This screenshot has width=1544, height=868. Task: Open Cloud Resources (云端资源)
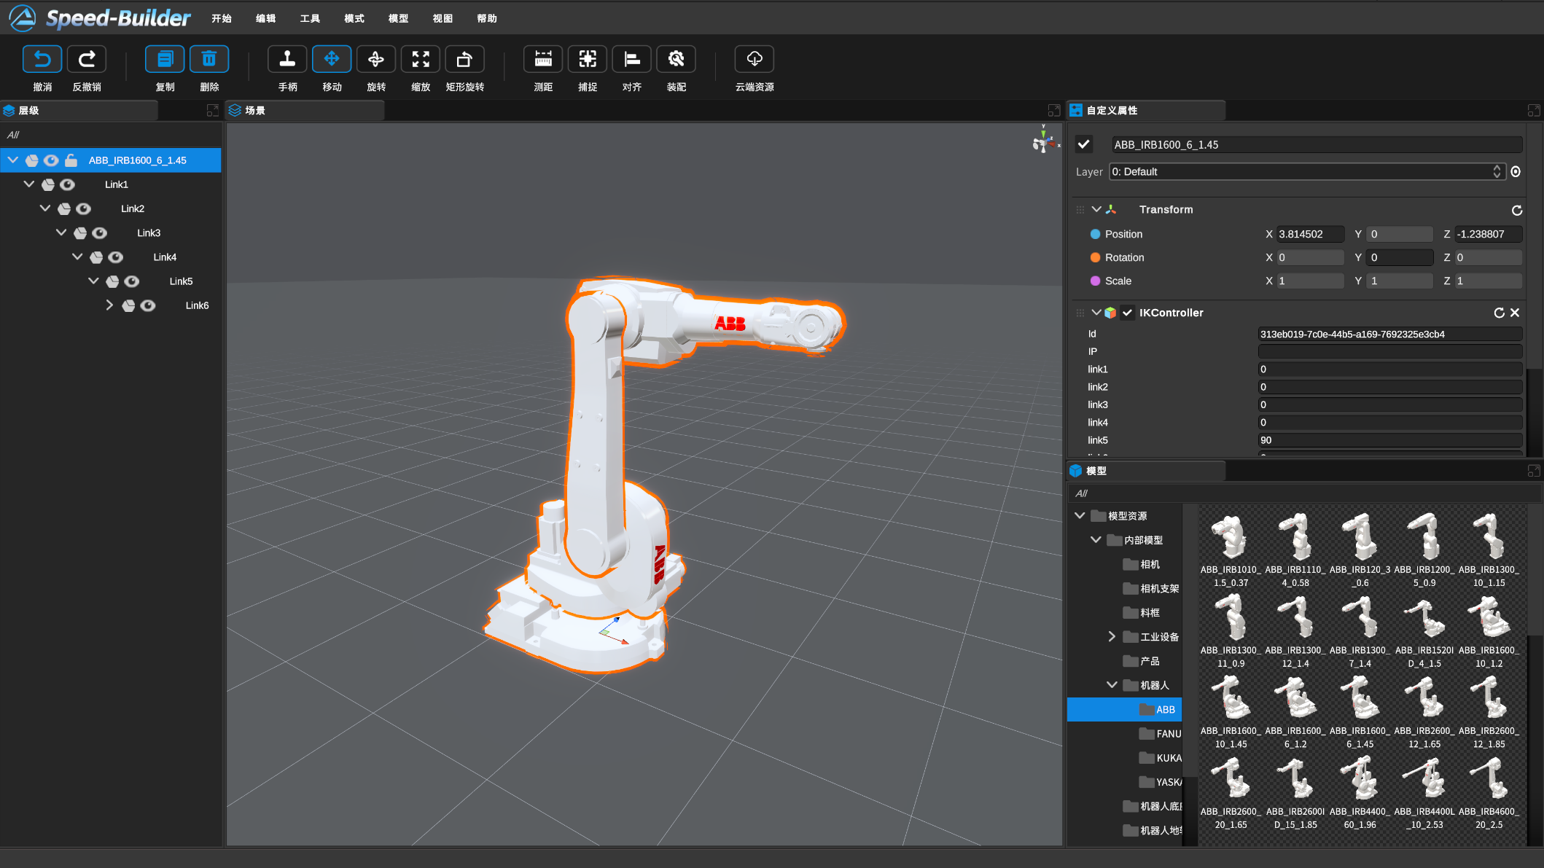[x=755, y=59]
